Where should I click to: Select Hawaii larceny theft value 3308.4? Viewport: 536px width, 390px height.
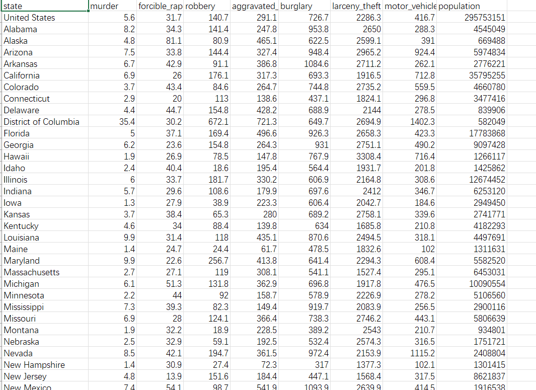[x=356, y=156]
